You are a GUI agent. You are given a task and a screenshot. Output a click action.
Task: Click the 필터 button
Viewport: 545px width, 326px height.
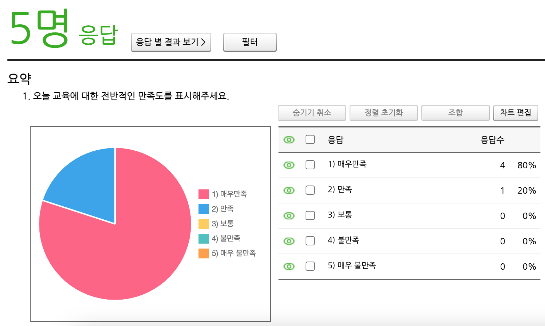(x=250, y=42)
